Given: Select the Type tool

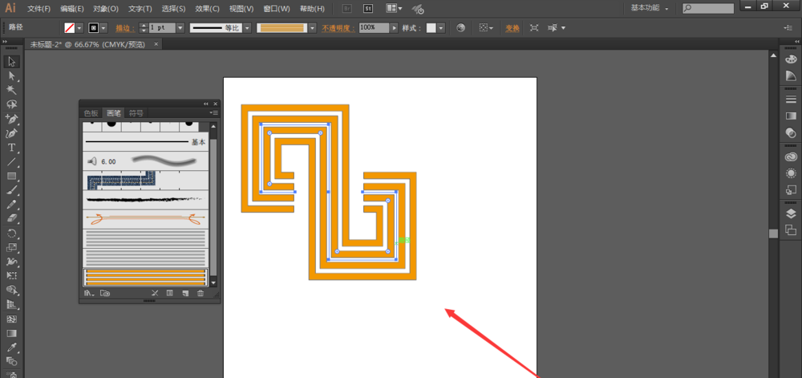Looking at the screenshot, I should pyautogui.click(x=12, y=148).
